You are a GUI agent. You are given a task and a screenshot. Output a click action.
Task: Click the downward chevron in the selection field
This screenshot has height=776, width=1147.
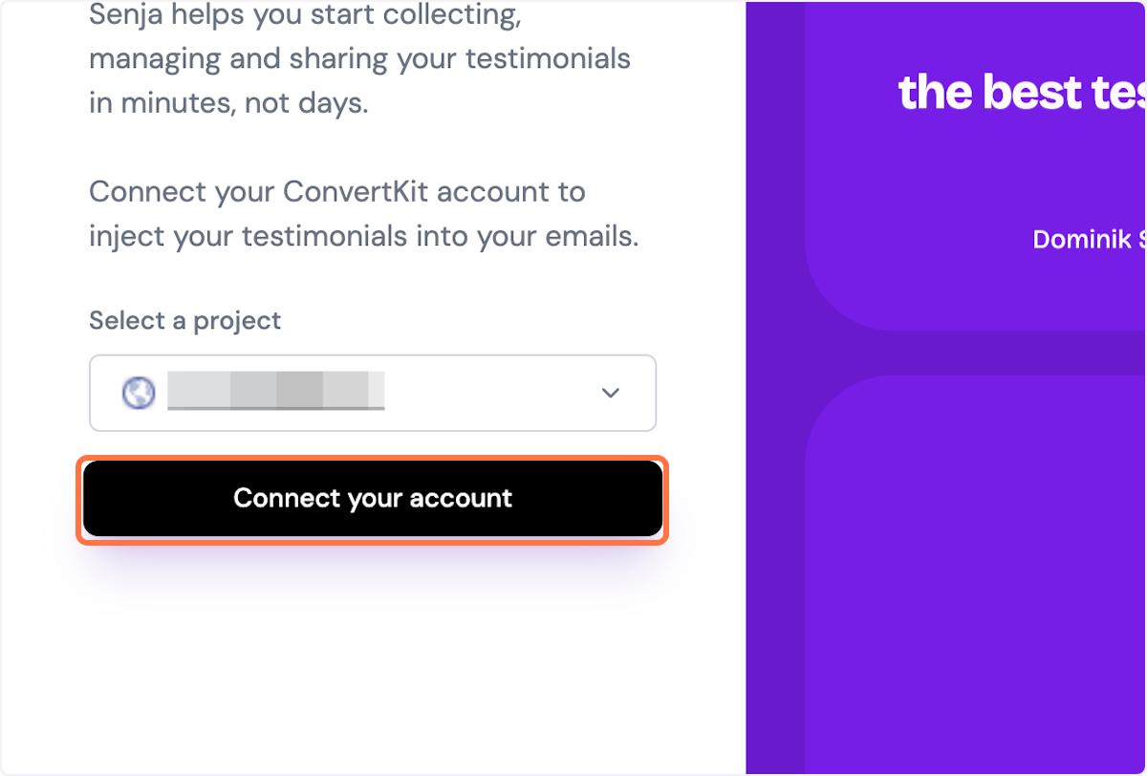[x=610, y=393]
